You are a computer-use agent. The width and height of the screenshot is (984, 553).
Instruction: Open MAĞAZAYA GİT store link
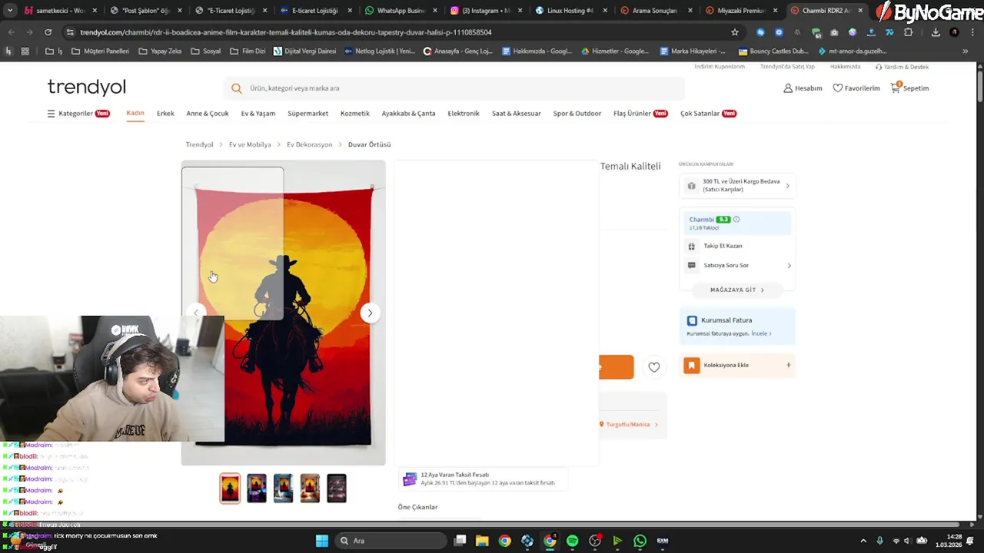[737, 290]
